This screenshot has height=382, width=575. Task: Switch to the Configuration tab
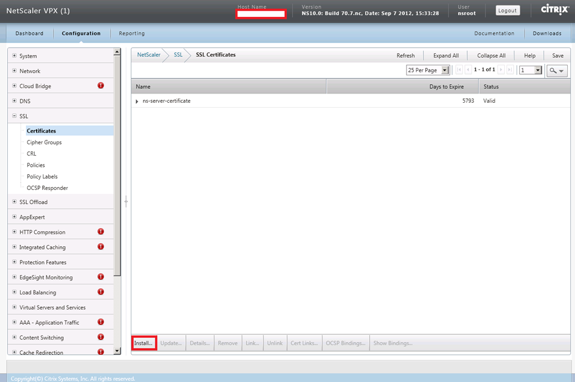pyautogui.click(x=81, y=33)
